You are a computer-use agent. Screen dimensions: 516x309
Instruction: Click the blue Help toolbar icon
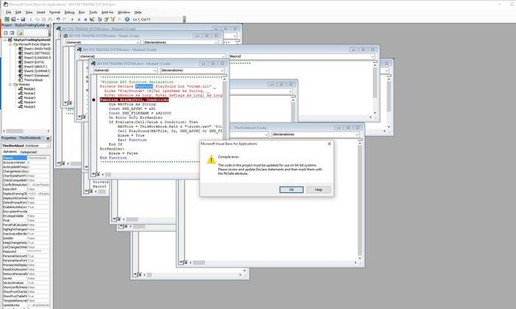(127, 19)
